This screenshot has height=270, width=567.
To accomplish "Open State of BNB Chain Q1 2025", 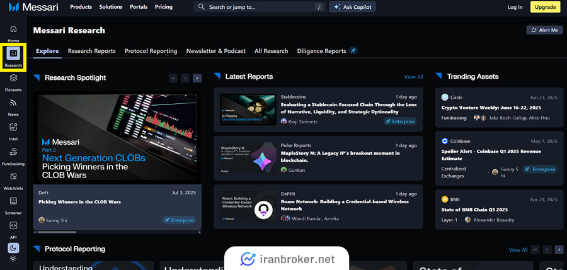I will click(x=474, y=210).
